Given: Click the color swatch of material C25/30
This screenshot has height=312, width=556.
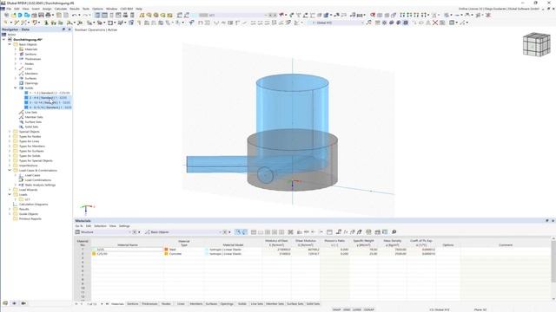Looking at the screenshot, I should (x=94, y=254).
